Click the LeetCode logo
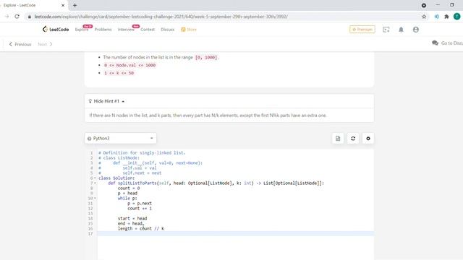Image resolution: width=463 pixels, height=260 pixels. click(x=56, y=29)
